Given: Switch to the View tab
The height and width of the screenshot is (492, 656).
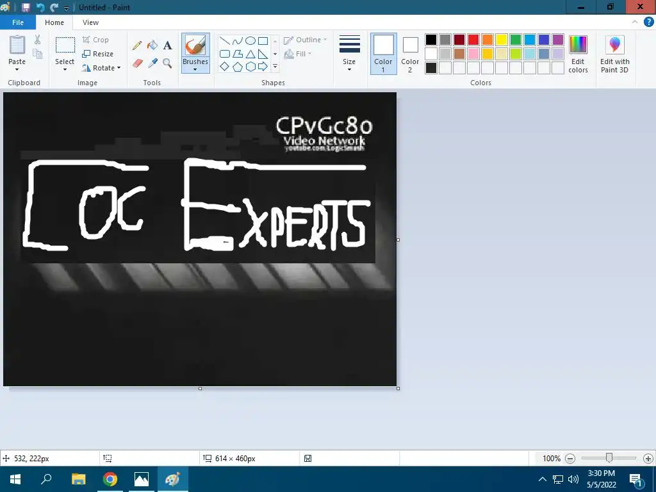Looking at the screenshot, I should pyautogui.click(x=90, y=22).
